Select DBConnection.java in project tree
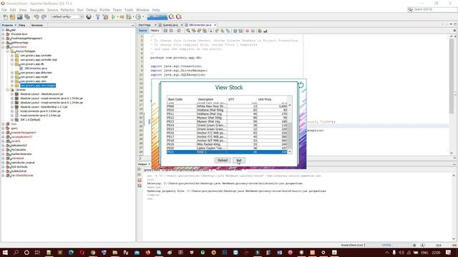The width and height of the screenshot is (458, 257). coord(36,69)
